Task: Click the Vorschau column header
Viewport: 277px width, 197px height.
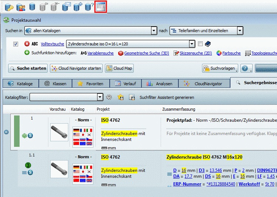Action: (x=58, y=109)
